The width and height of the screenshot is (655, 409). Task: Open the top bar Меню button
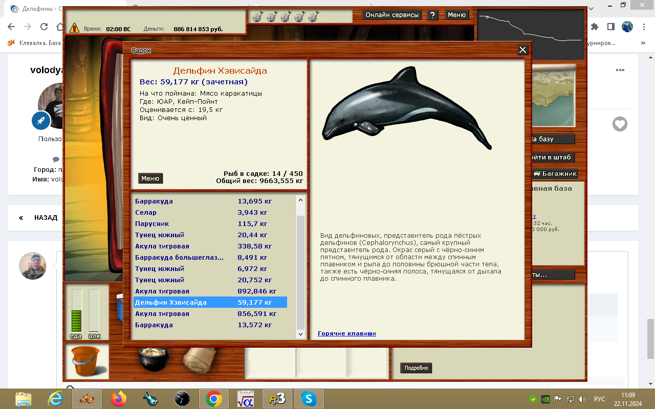456,15
